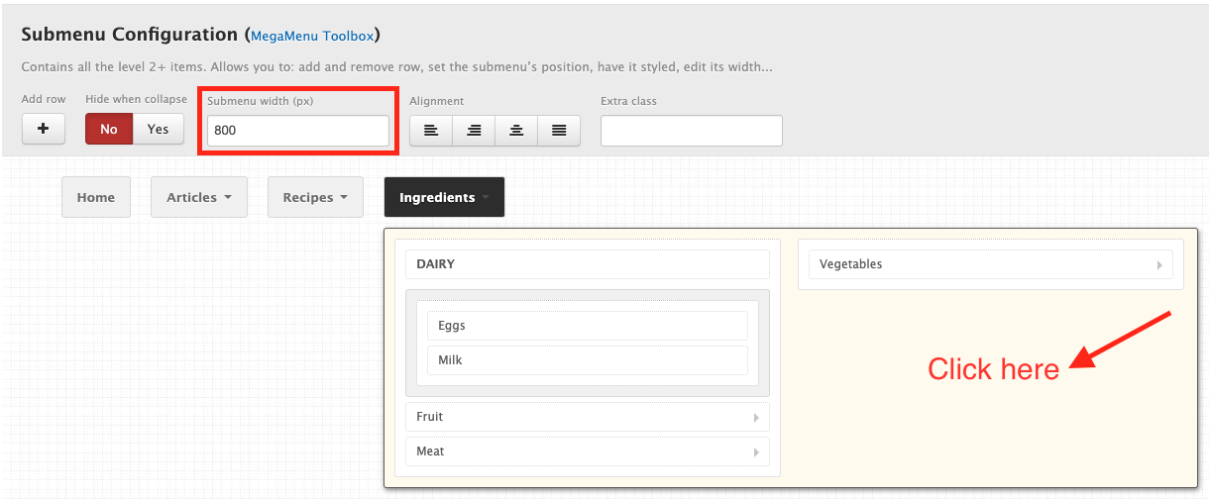Screen dimensions: 1209x499
Task: Expand the Fruit submenu arrow
Action: pyautogui.click(x=757, y=418)
